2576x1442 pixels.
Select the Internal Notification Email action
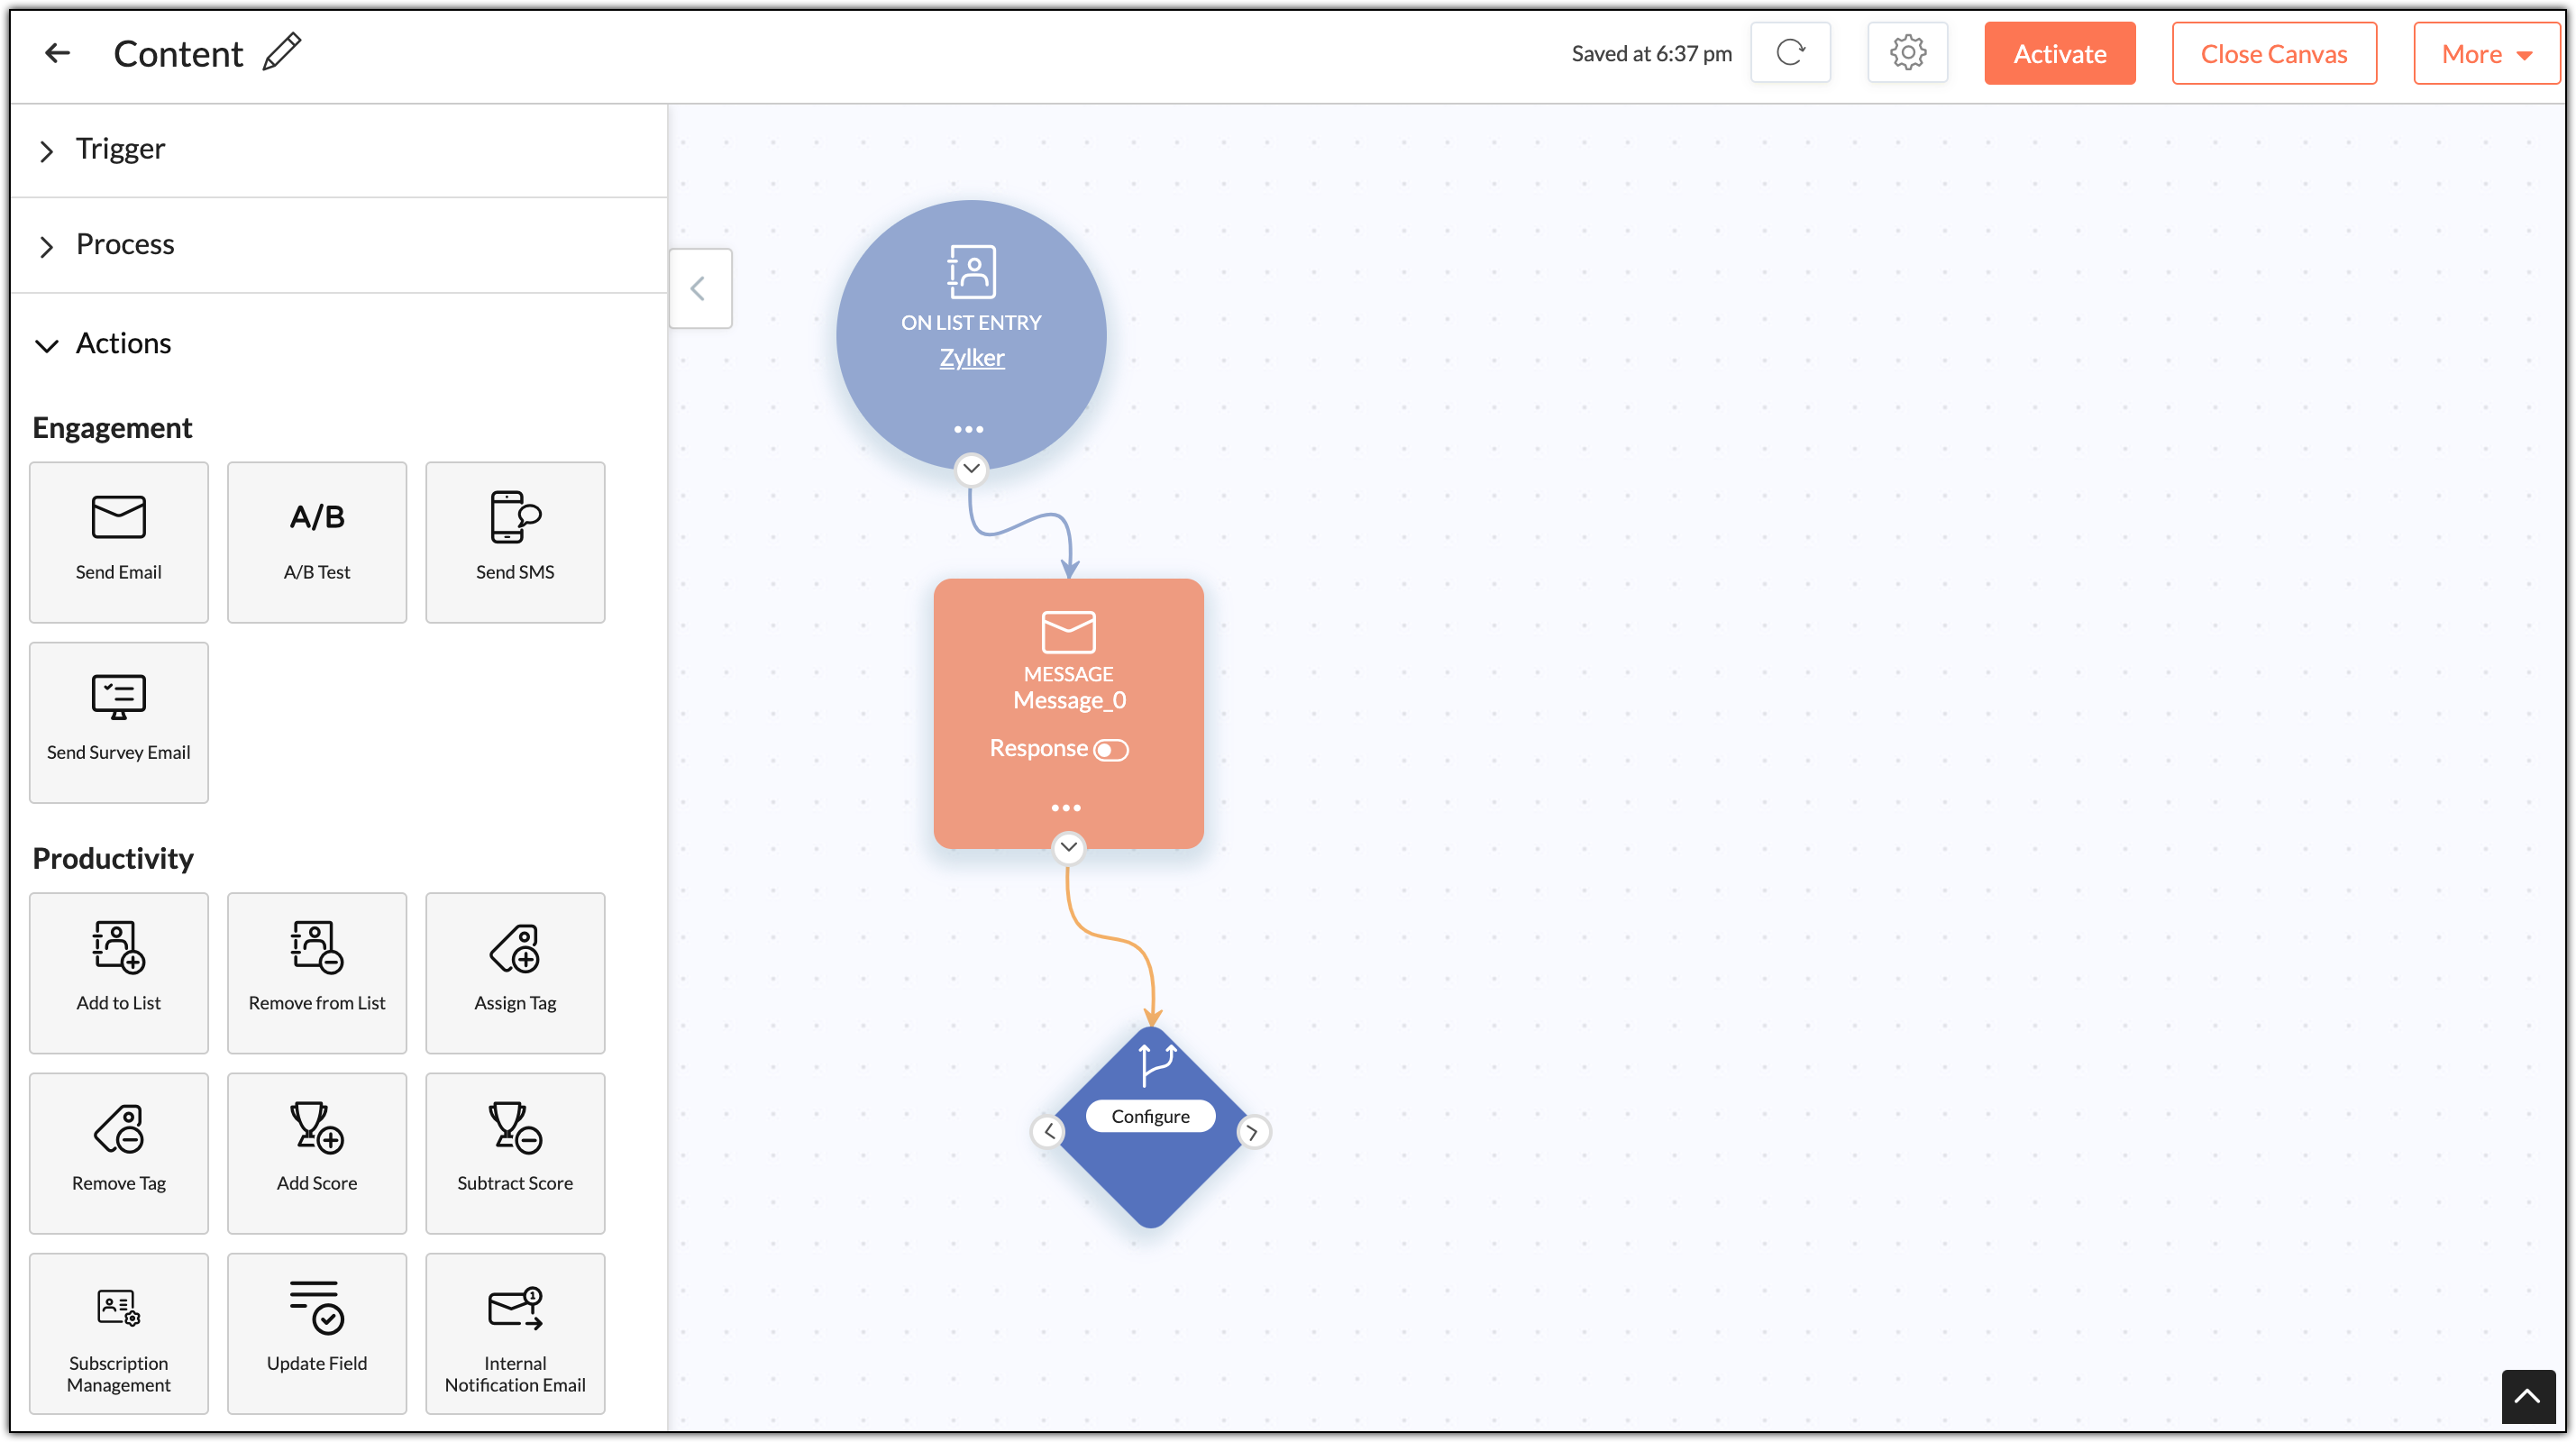click(x=515, y=1333)
